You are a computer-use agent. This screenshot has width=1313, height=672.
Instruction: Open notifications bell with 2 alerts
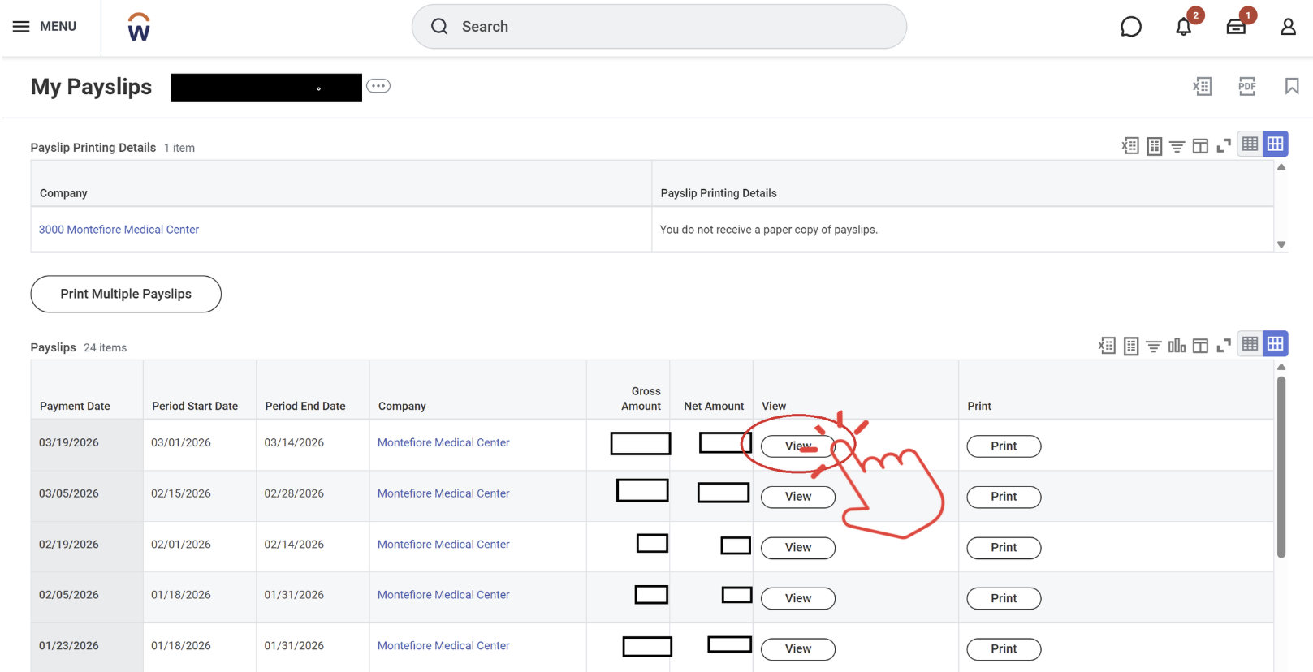tap(1184, 27)
